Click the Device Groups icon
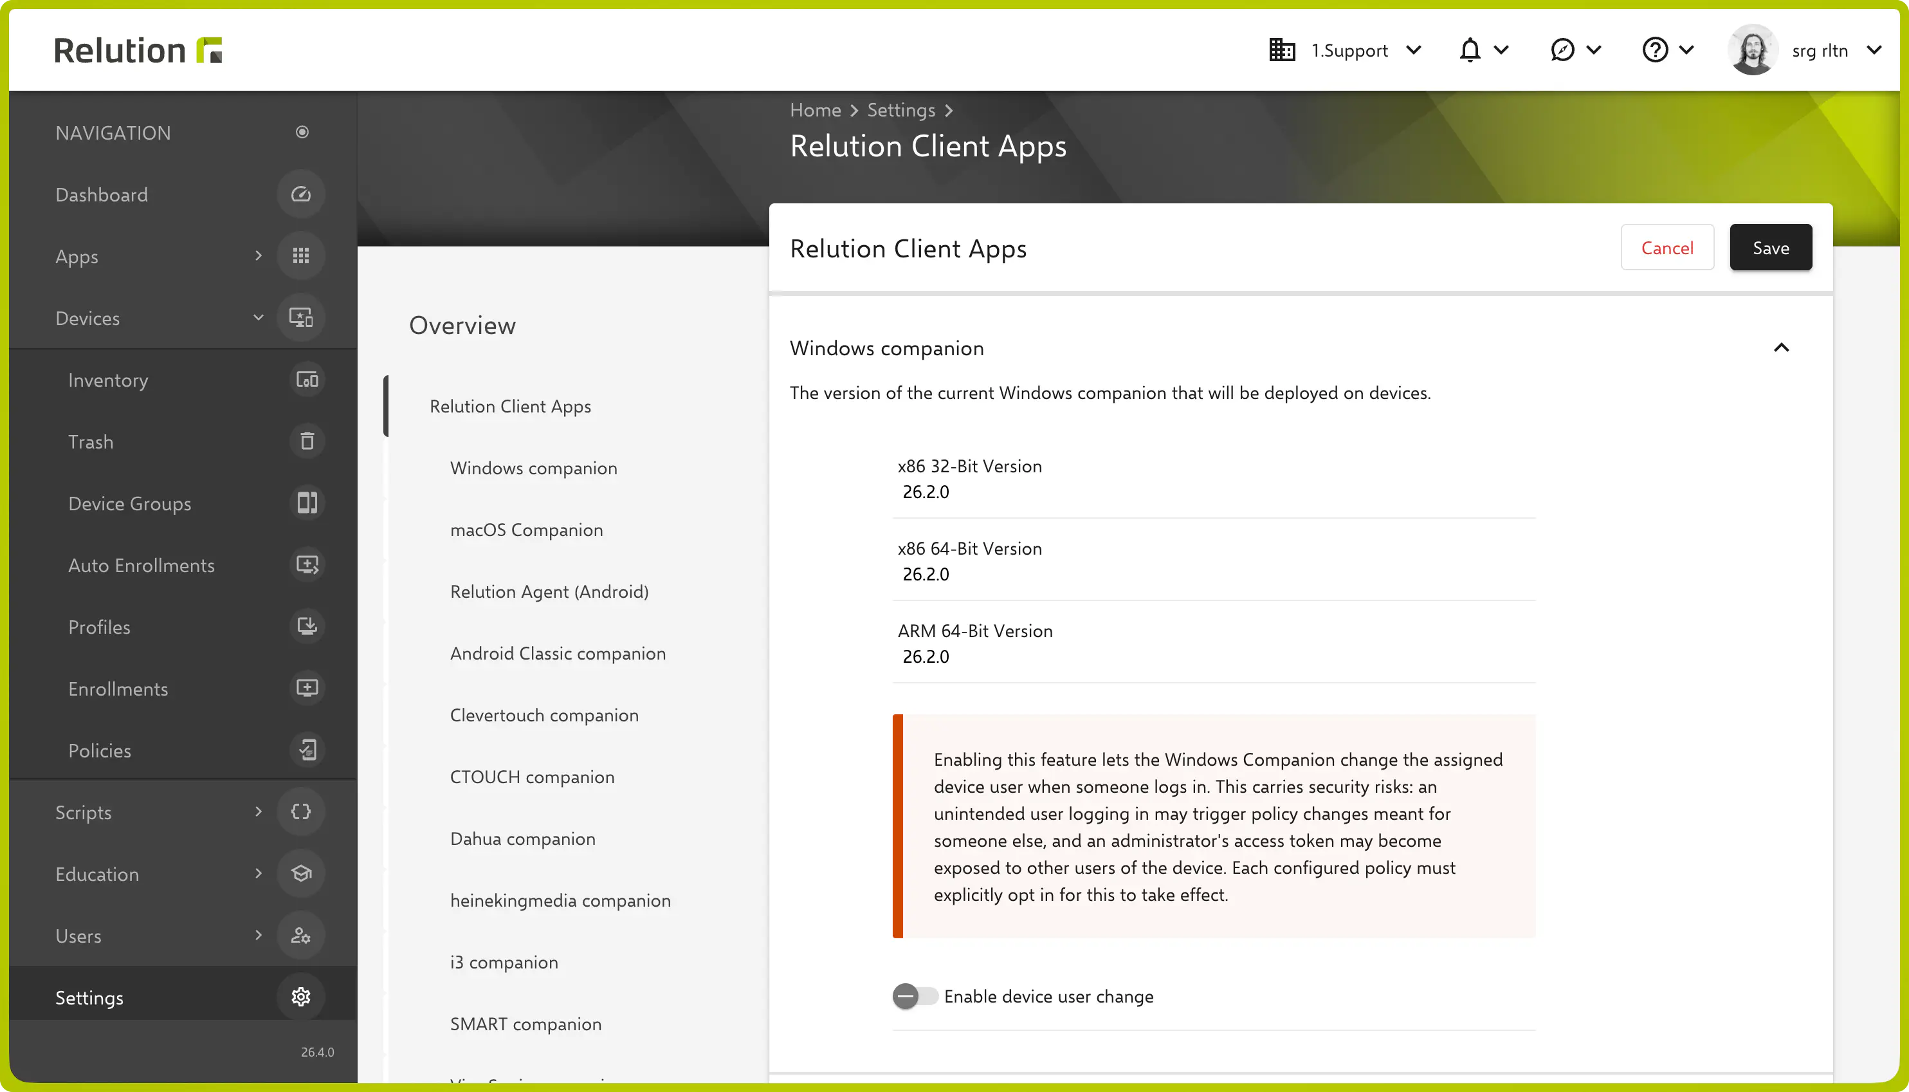 click(x=307, y=503)
